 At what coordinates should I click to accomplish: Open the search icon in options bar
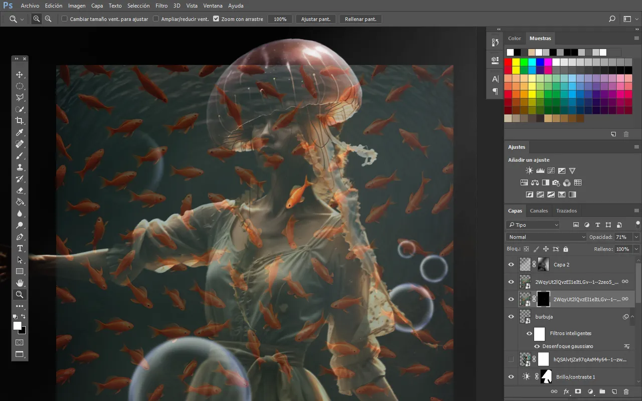click(612, 19)
